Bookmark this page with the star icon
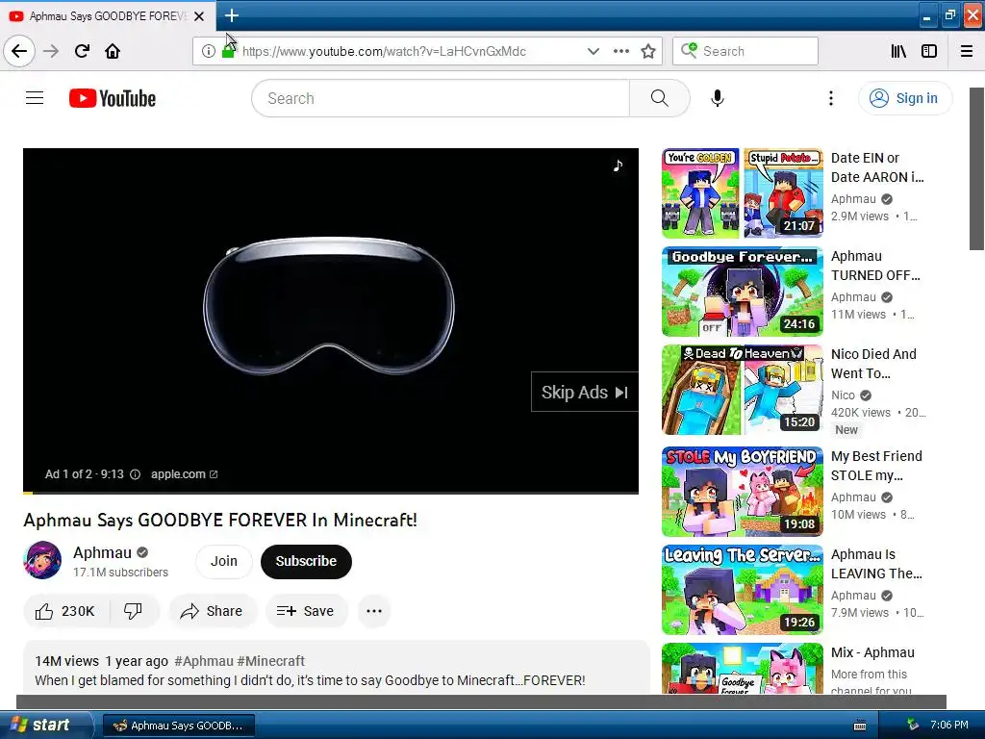Screen dimensions: 985x739 coord(648,51)
